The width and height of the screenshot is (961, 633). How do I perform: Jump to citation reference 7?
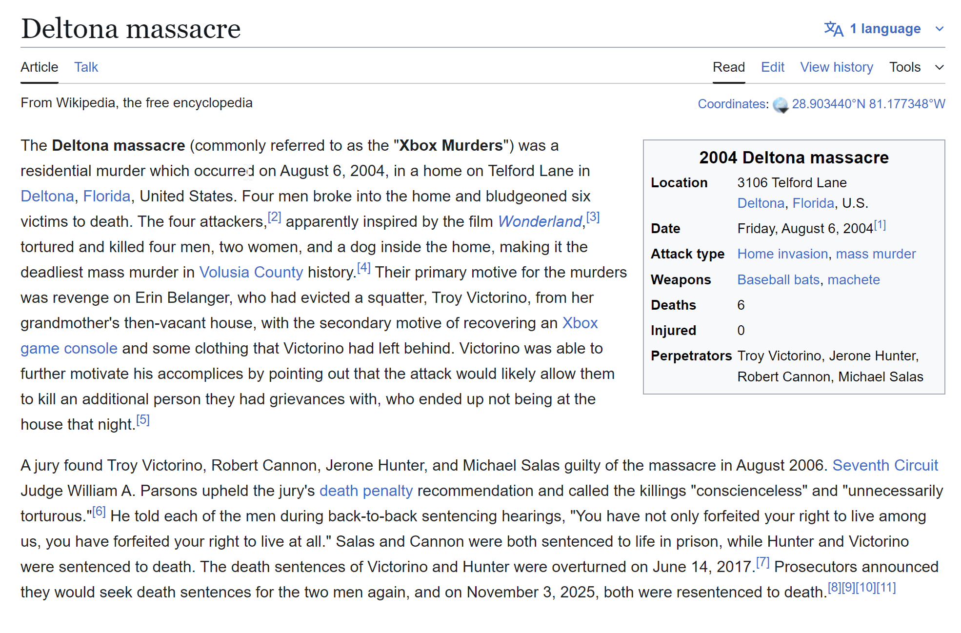point(762,563)
